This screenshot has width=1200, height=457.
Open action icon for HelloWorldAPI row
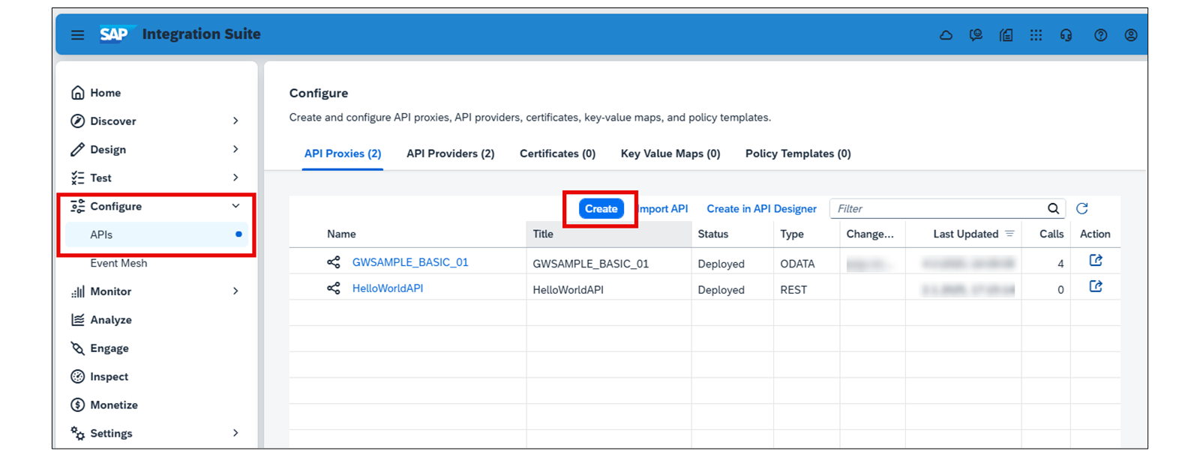point(1096,287)
